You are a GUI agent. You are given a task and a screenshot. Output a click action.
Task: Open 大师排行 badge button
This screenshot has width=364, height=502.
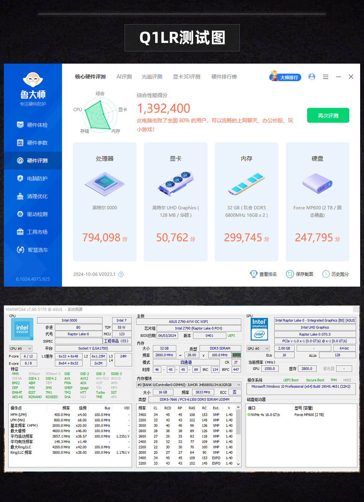(x=285, y=77)
